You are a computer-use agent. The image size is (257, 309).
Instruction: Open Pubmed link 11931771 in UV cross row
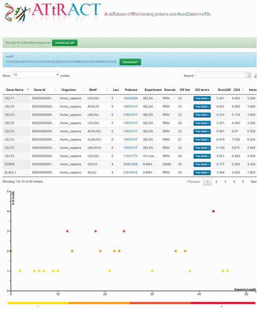click(130, 156)
